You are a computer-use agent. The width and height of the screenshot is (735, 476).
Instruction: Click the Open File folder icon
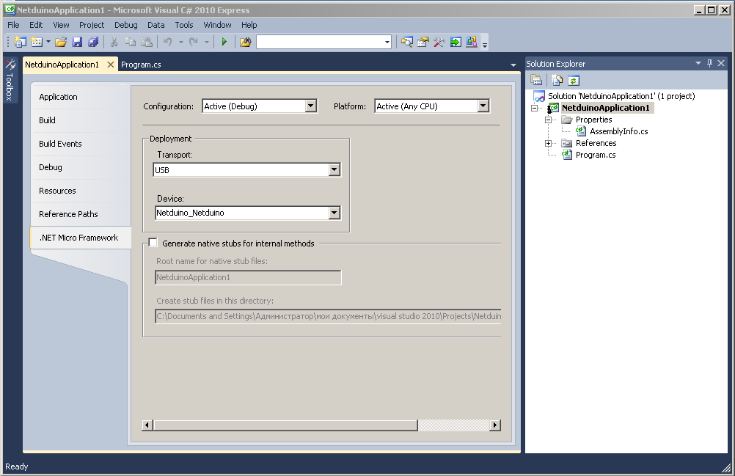(x=61, y=42)
